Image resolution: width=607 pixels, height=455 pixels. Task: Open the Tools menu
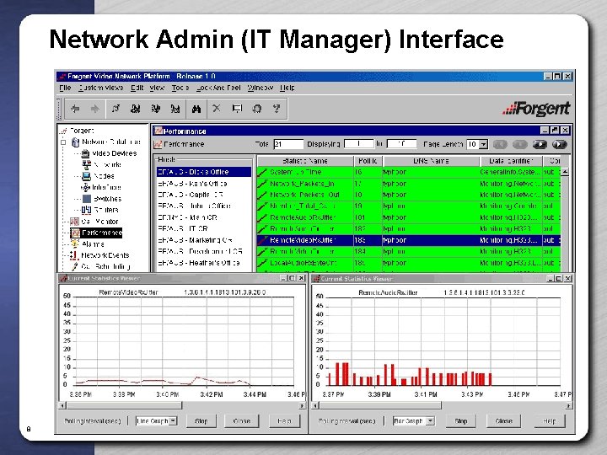click(180, 88)
